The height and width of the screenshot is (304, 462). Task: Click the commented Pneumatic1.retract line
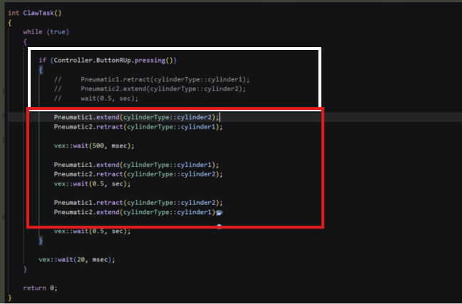tap(152, 80)
